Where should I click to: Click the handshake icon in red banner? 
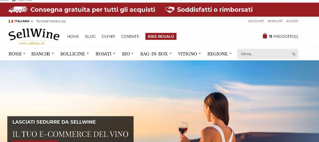pyautogui.click(x=170, y=10)
